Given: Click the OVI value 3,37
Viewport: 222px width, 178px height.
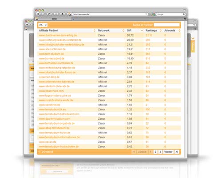Looking at the screenshot, I should pos(129,73).
